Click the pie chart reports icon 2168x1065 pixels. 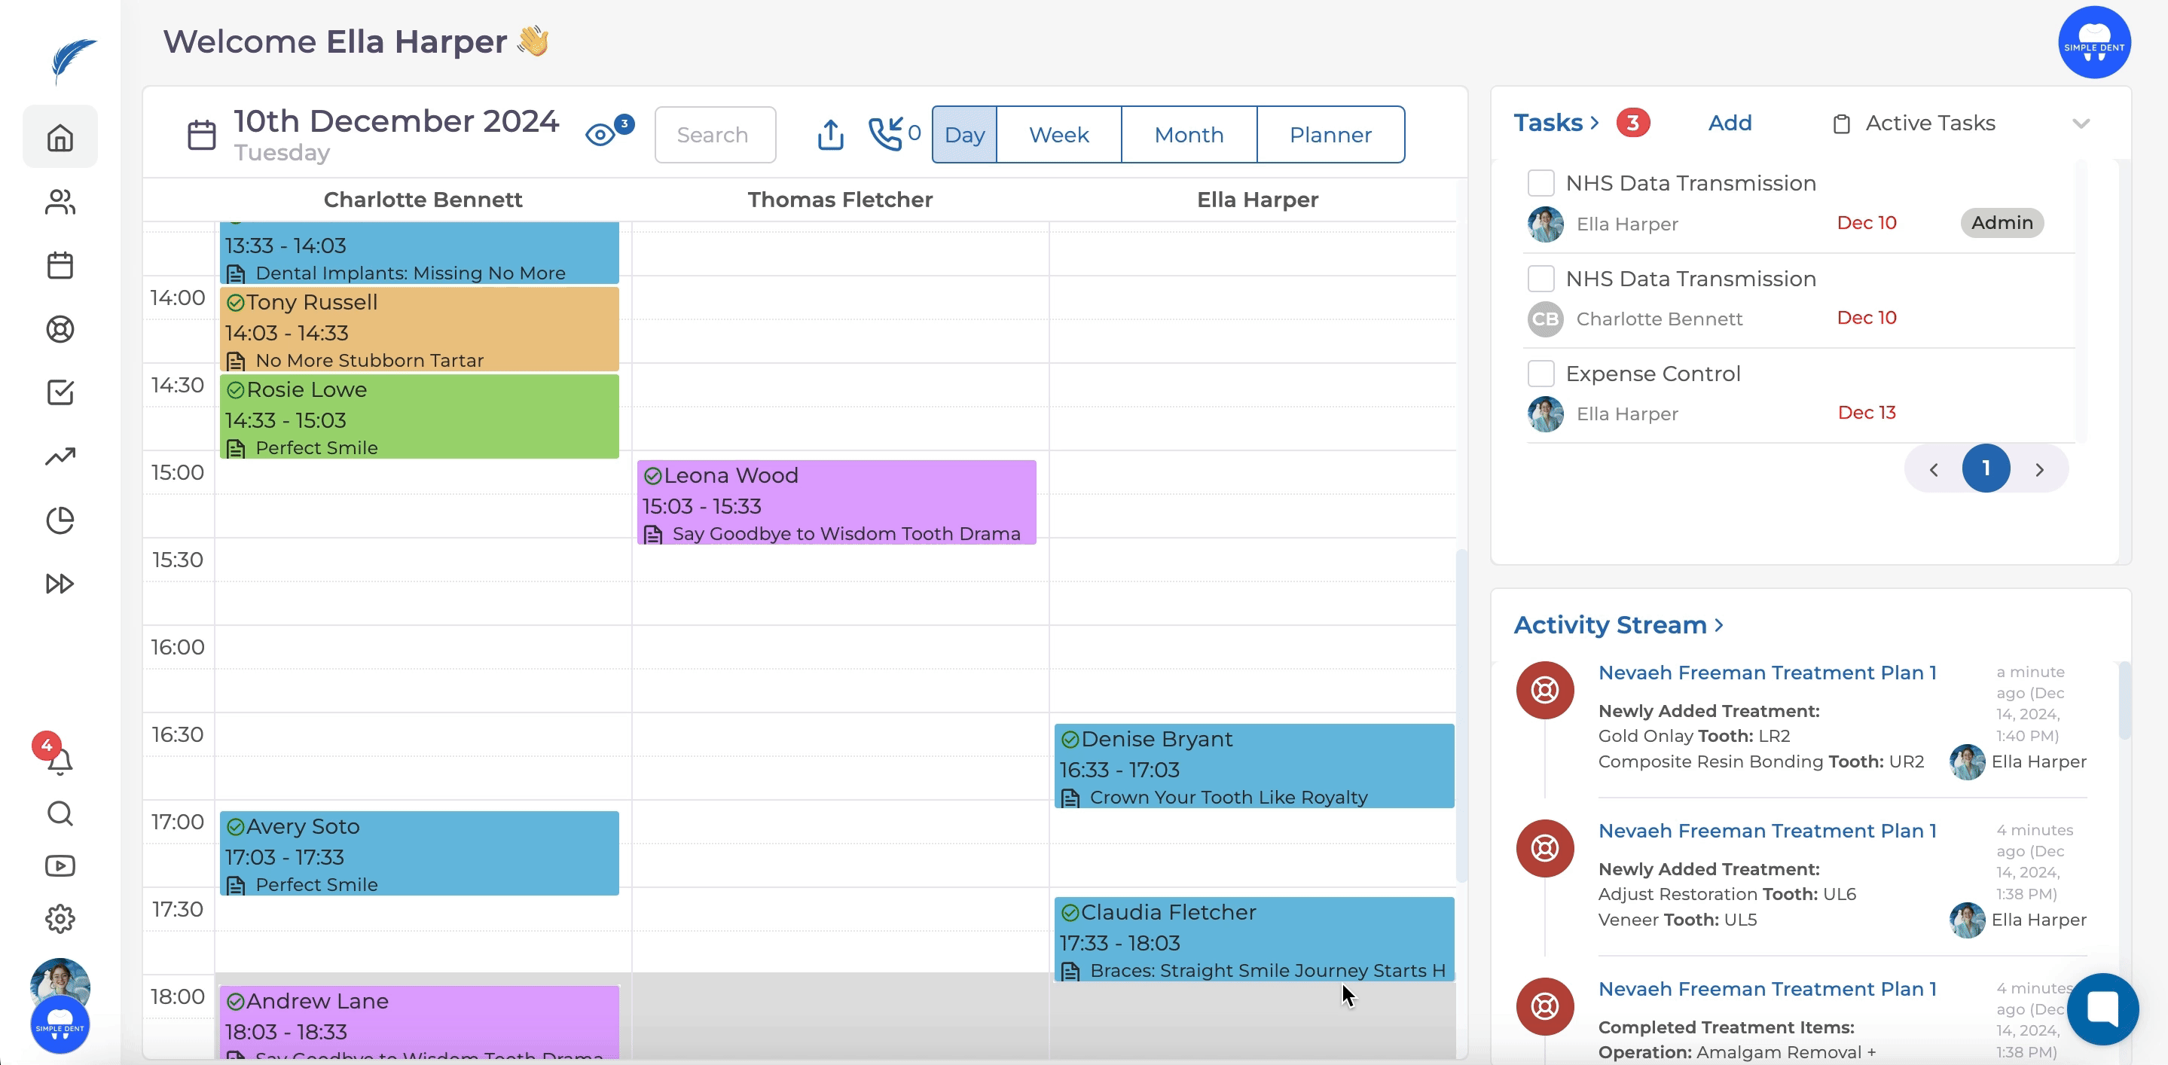[x=60, y=520]
